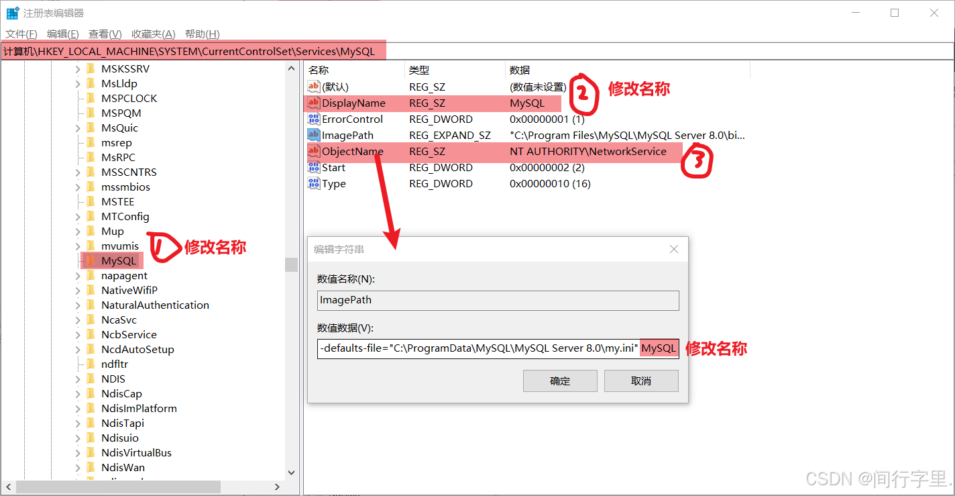Click the DWORD icon beside Type
955x496 pixels.
(313, 183)
